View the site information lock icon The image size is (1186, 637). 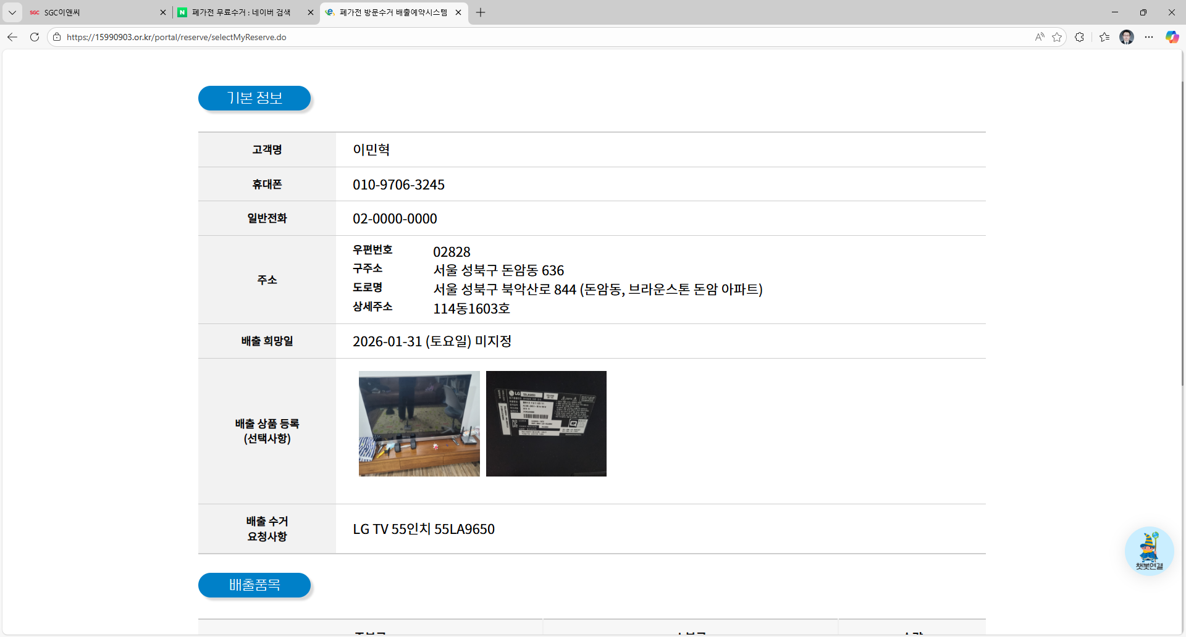point(57,37)
